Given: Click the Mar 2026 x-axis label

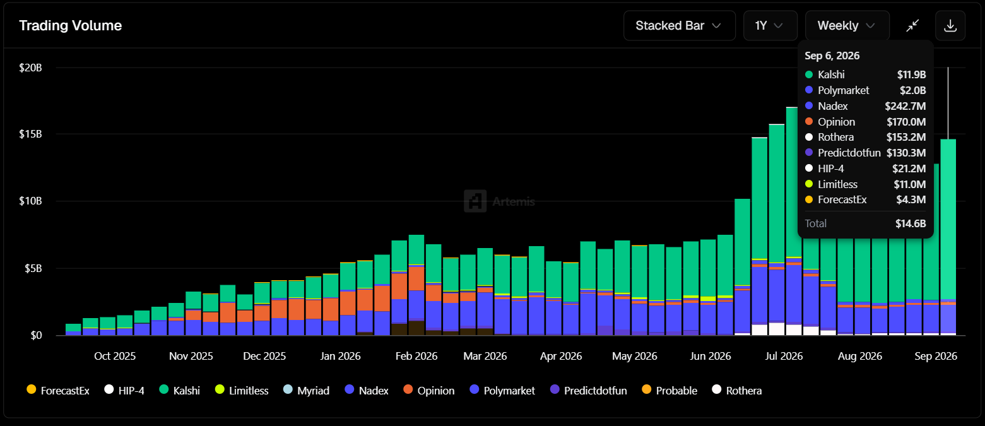Looking at the screenshot, I should point(486,356).
